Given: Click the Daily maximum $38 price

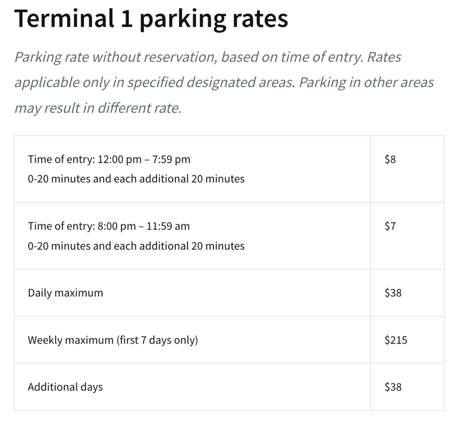Looking at the screenshot, I should click(393, 293).
